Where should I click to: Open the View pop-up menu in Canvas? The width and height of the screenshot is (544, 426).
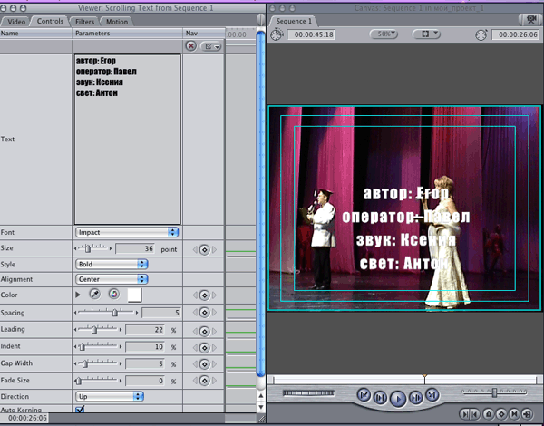tap(426, 34)
